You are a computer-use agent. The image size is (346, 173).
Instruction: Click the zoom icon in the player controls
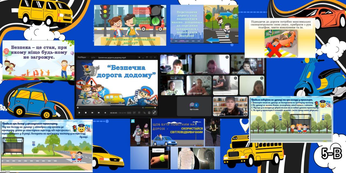pos(144,112)
